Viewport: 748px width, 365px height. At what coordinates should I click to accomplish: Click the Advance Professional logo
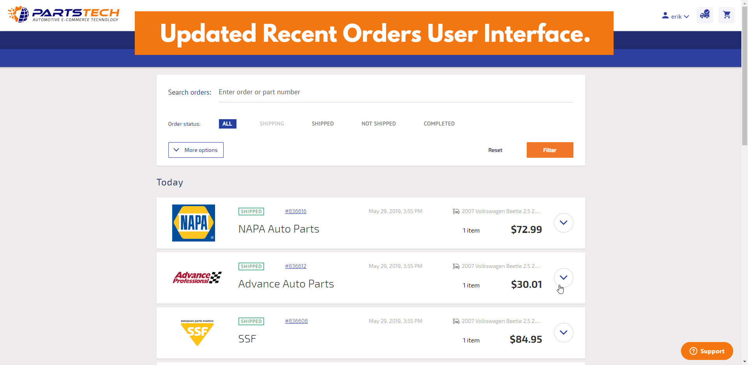pyautogui.click(x=197, y=278)
